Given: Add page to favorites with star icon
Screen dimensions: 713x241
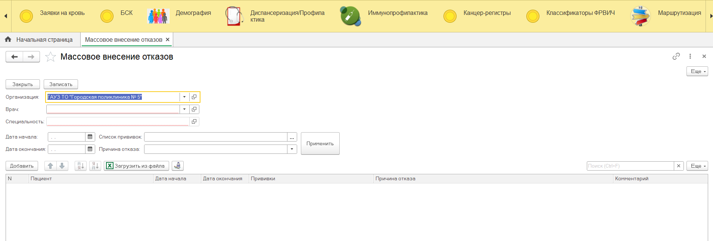Looking at the screenshot, I should click(50, 57).
